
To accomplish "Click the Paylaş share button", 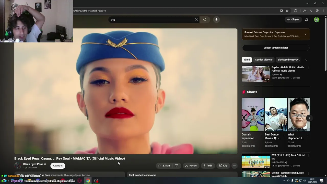I will pos(191,166).
